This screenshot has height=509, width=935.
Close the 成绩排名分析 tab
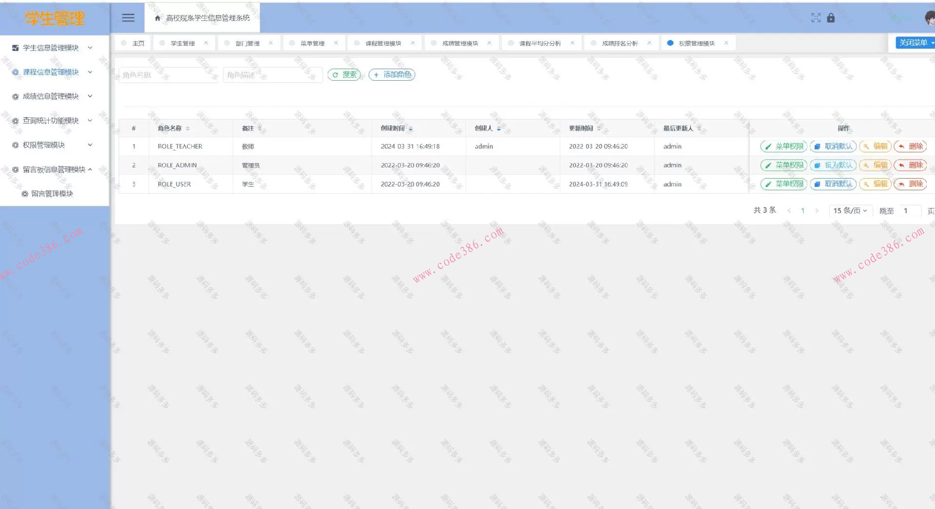649,43
